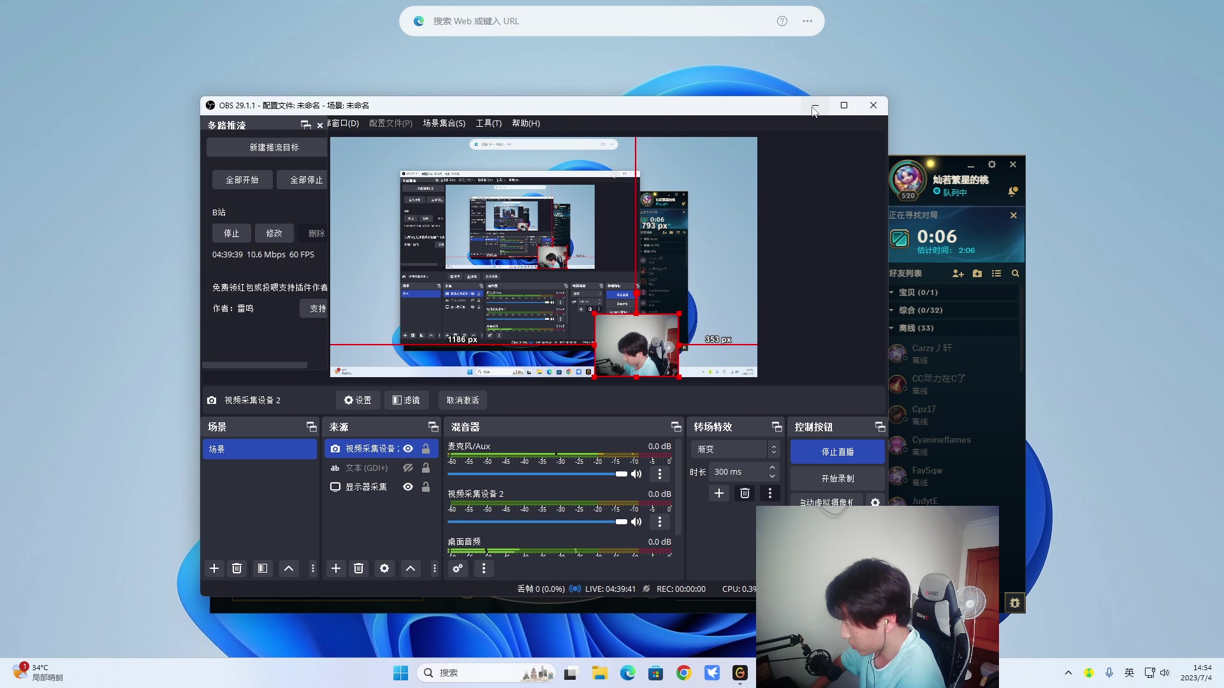1224x688 pixels.
Task: Adjust 麦克风/Aux volume slider
Action: 537,474
